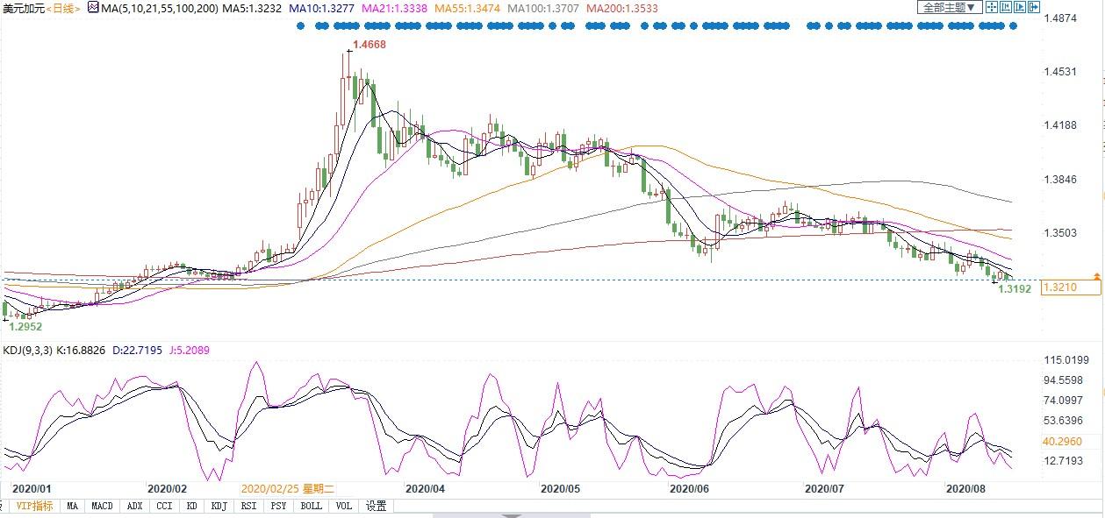Viewport: 1105px width, 518px height.
Task: Click the 2020/07 date axis label
Action: [x=824, y=488]
